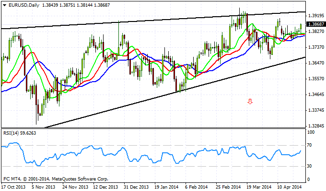Image resolution: width=326 pixels, height=191 pixels.
Task: Select the blue RSI line in the indicator panel
Action: pos(151,154)
